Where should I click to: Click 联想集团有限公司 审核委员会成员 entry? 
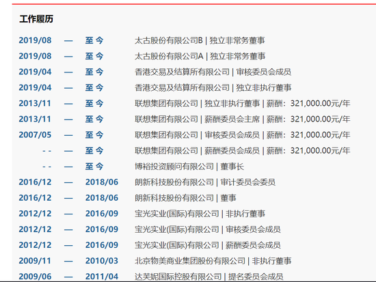pyautogui.click(x=242, y=135)
